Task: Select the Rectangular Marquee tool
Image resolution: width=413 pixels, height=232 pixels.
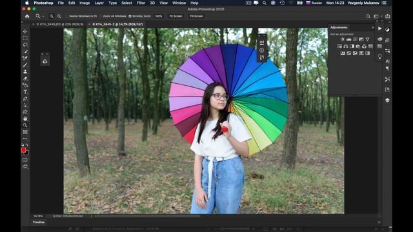Action: [x=25, y=38]
